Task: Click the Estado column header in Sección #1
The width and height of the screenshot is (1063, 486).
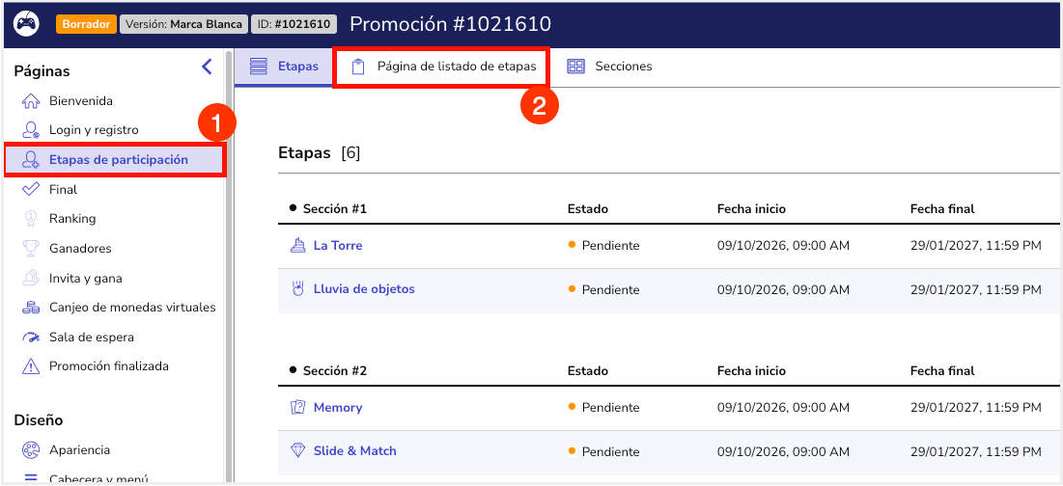Action: pos(588,208)
